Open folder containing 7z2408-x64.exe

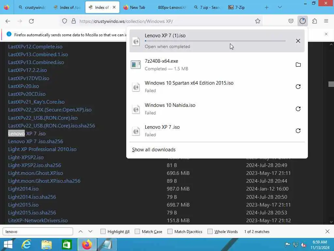[298, 64]
